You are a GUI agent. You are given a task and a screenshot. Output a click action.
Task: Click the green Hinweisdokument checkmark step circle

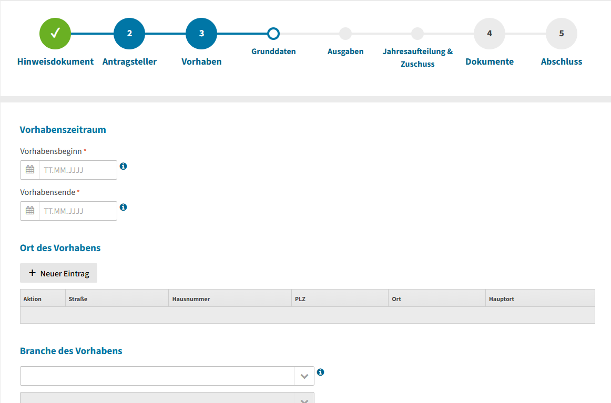tap(55, 34)
